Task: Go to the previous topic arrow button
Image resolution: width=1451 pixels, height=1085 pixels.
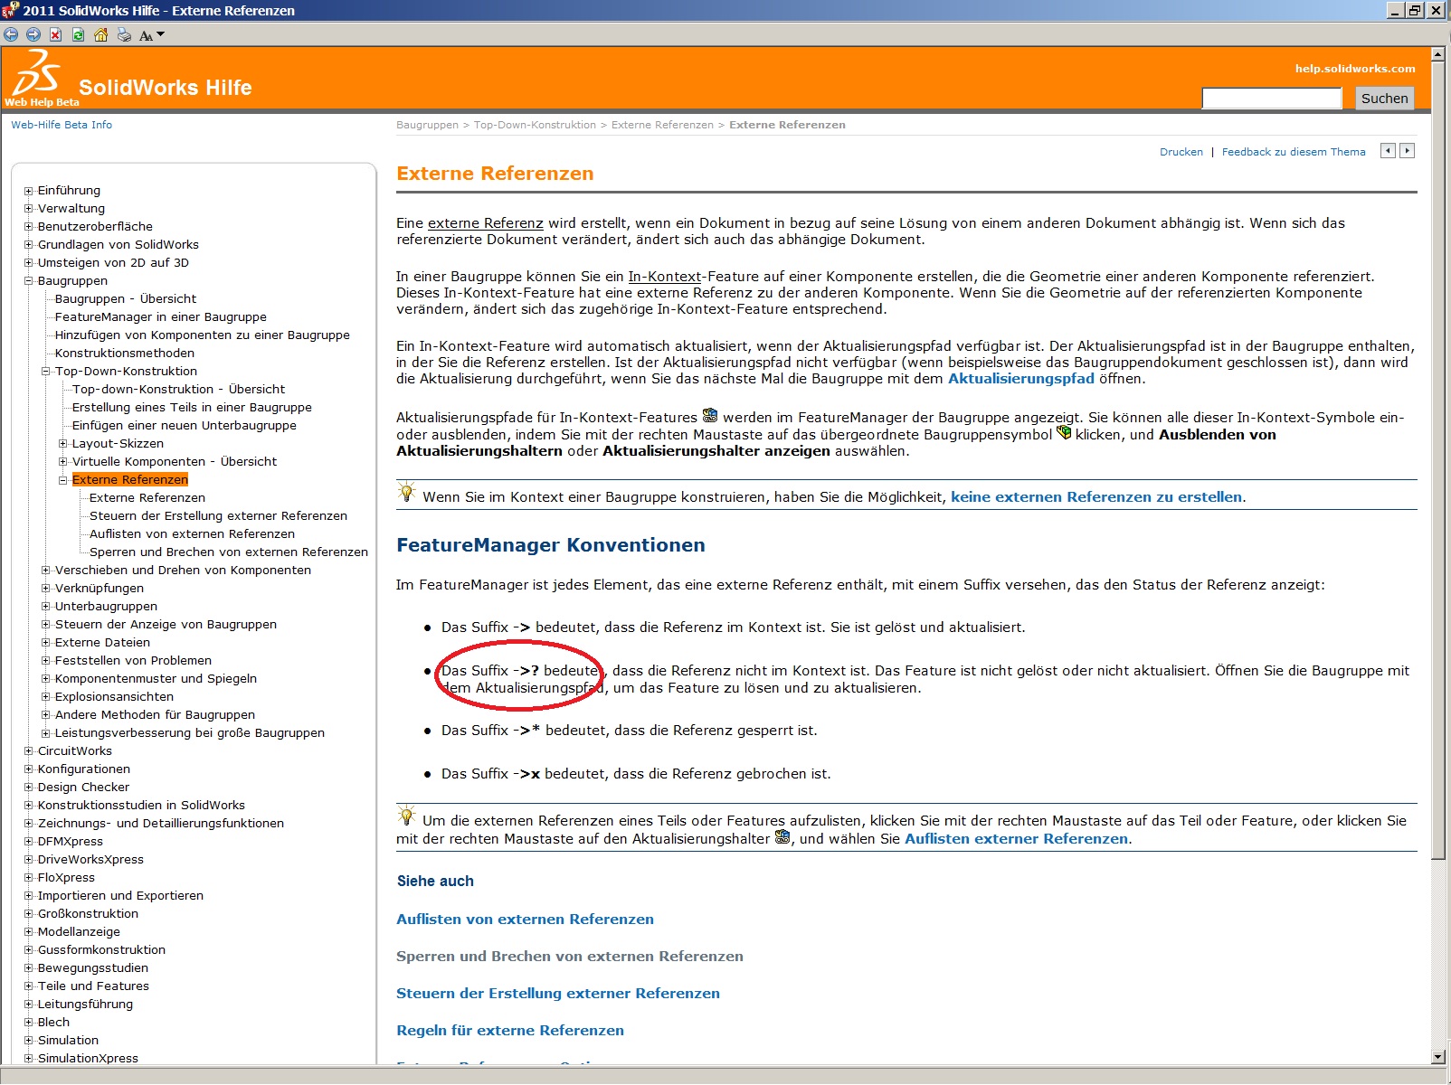Action: (1388, 151)
